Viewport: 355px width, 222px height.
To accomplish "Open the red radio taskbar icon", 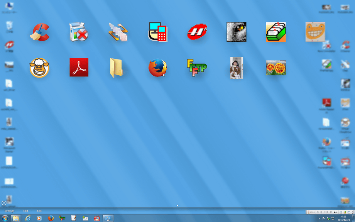I will point(97,219).
